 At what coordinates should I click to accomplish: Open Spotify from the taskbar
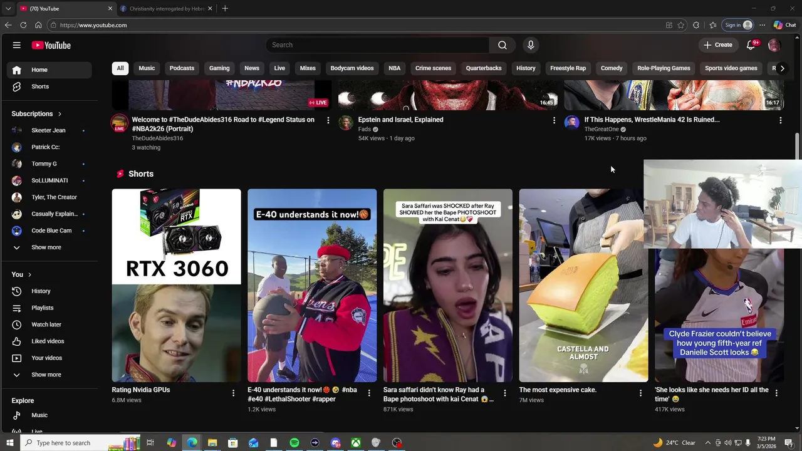pos(294,443)
